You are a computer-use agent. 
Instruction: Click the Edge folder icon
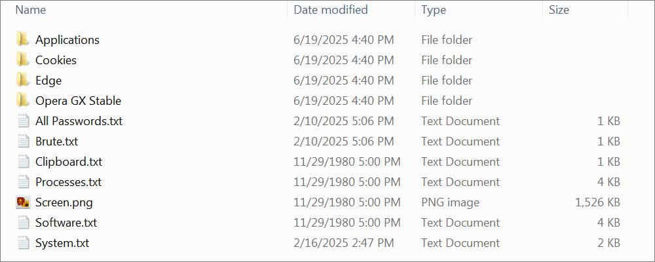coord(23,80)
